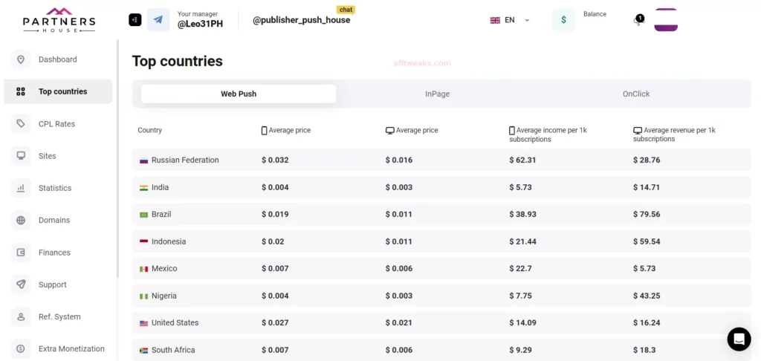
Task: Click the sidebar vertical scrollbar
Action: pyautogui.click(x=117, y=159)
